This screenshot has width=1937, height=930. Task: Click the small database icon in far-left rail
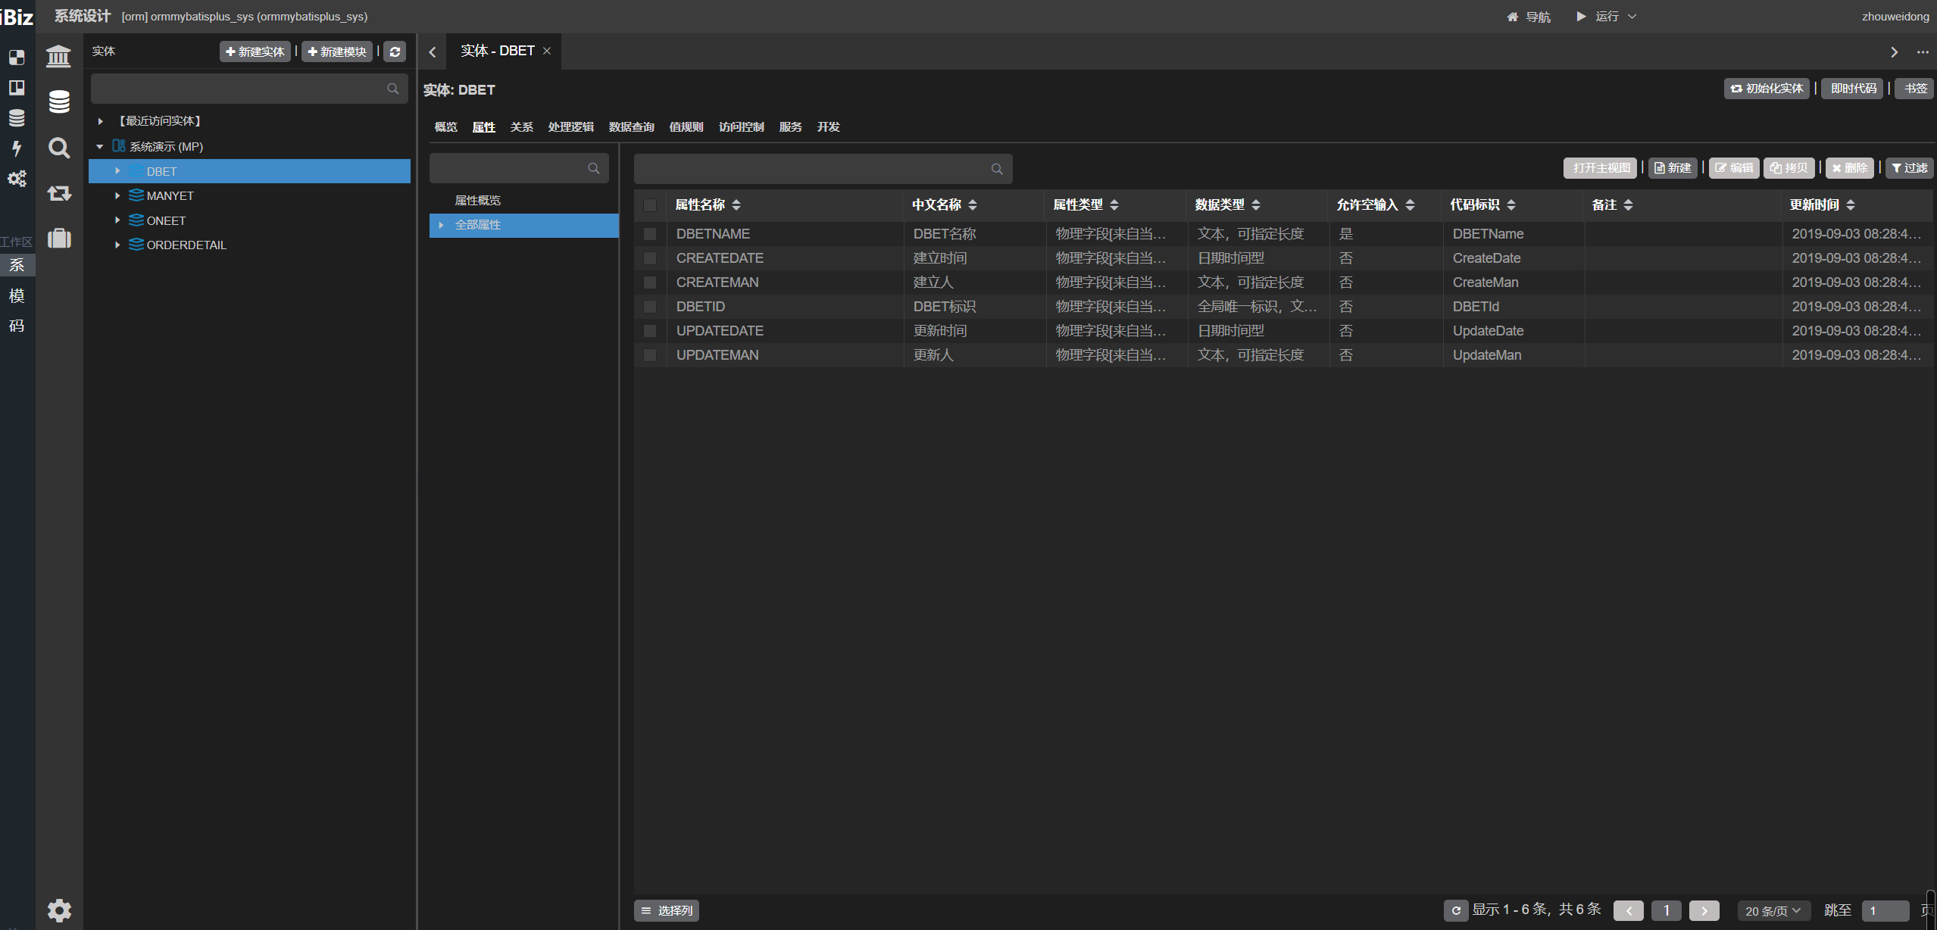pos(17,118)
